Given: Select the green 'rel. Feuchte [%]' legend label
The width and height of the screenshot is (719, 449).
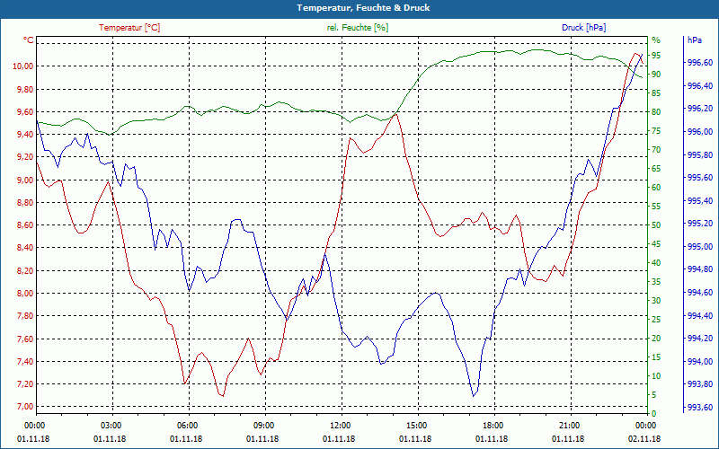Looking at the screenshot, I should [357, 28].
